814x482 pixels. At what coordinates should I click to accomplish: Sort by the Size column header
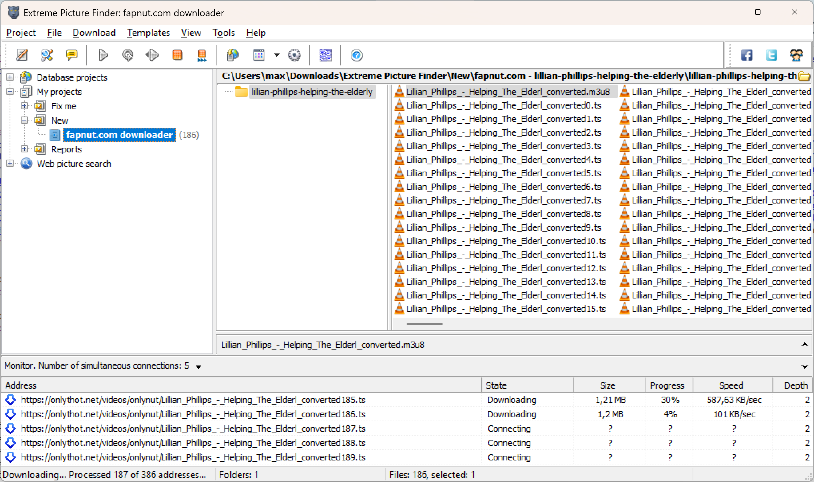coord(609,385)
